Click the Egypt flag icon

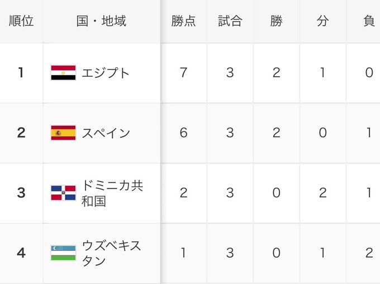pos(63,73)
